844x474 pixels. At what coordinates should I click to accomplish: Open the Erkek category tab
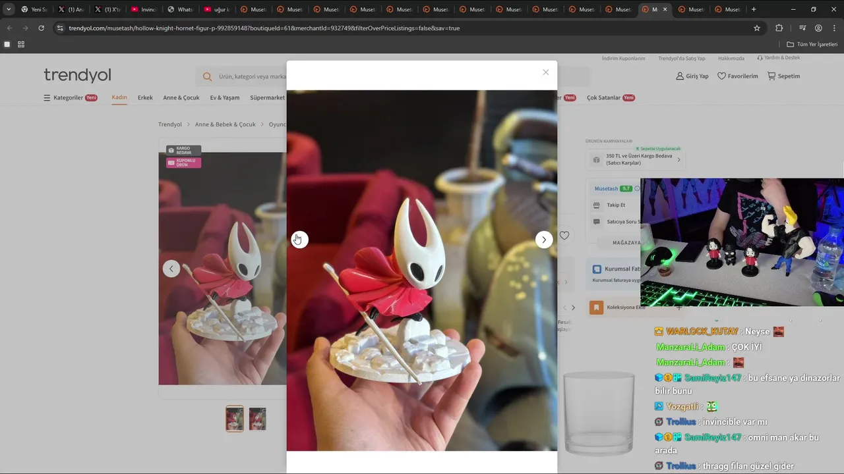tap(145, 97)
